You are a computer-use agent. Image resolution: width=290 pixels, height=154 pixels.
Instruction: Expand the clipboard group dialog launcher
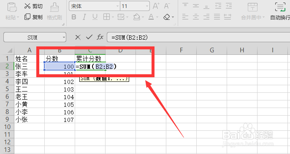pyautogui.click(x=63, y=24)
